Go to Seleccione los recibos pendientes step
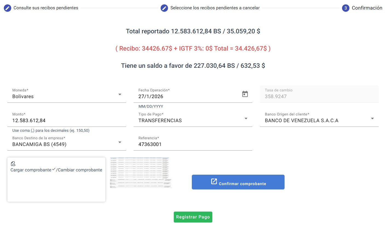Viewport: 385px width, 234px height. (215, 8)
